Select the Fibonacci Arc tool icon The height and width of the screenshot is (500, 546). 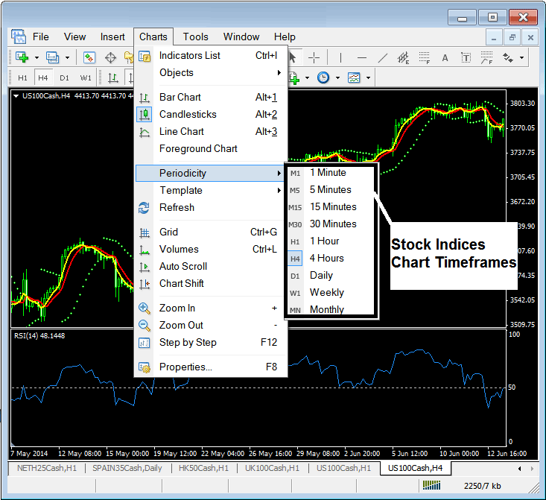pyautogui.click(x=487, y=57)
